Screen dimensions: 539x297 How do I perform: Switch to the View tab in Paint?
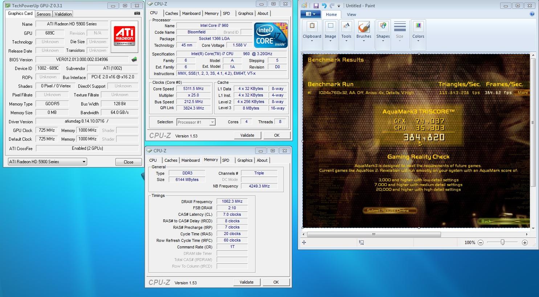tap(351, 15)
